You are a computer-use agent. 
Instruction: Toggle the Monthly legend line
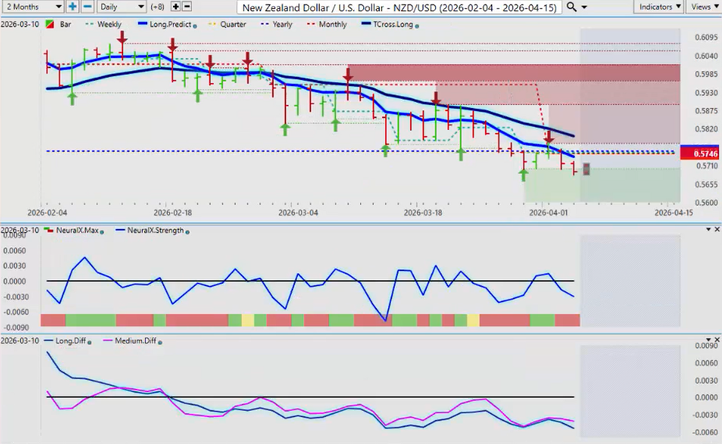pos(328,24)
